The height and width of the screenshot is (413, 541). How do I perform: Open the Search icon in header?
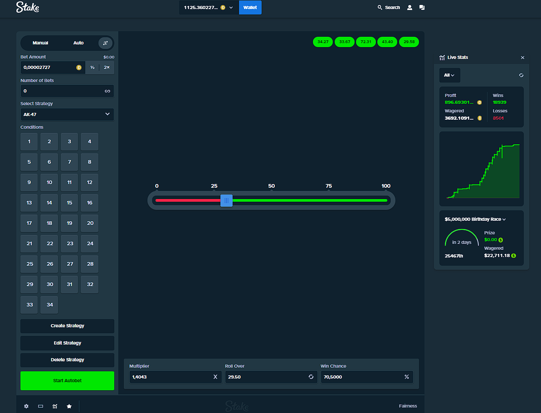pyautogui.click(x=380, y=7)
